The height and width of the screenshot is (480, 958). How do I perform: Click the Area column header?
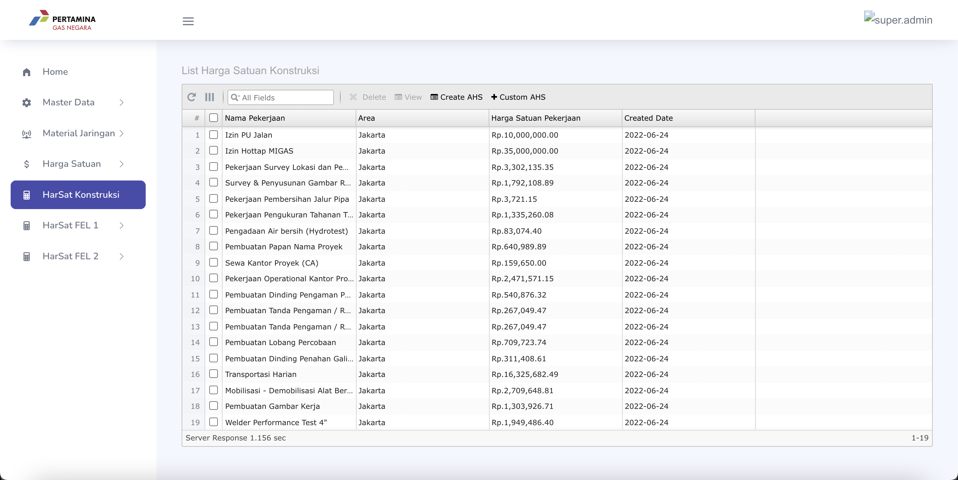click(x=422, y=118)
